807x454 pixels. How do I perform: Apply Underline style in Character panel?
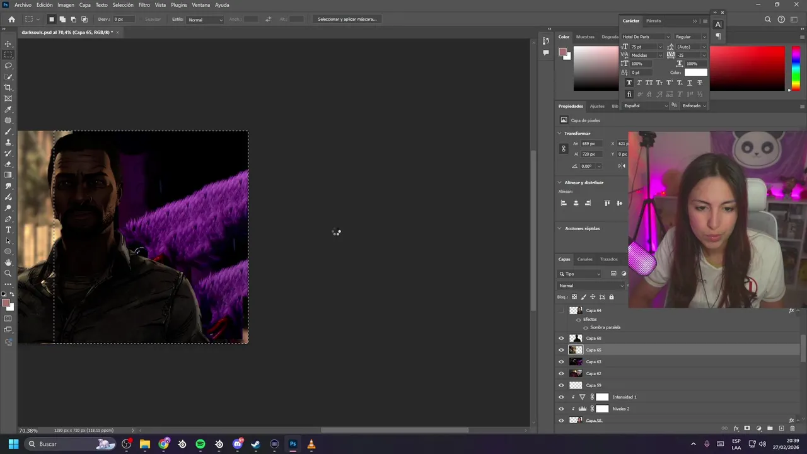pyautogui.click(x=690, y=83)
